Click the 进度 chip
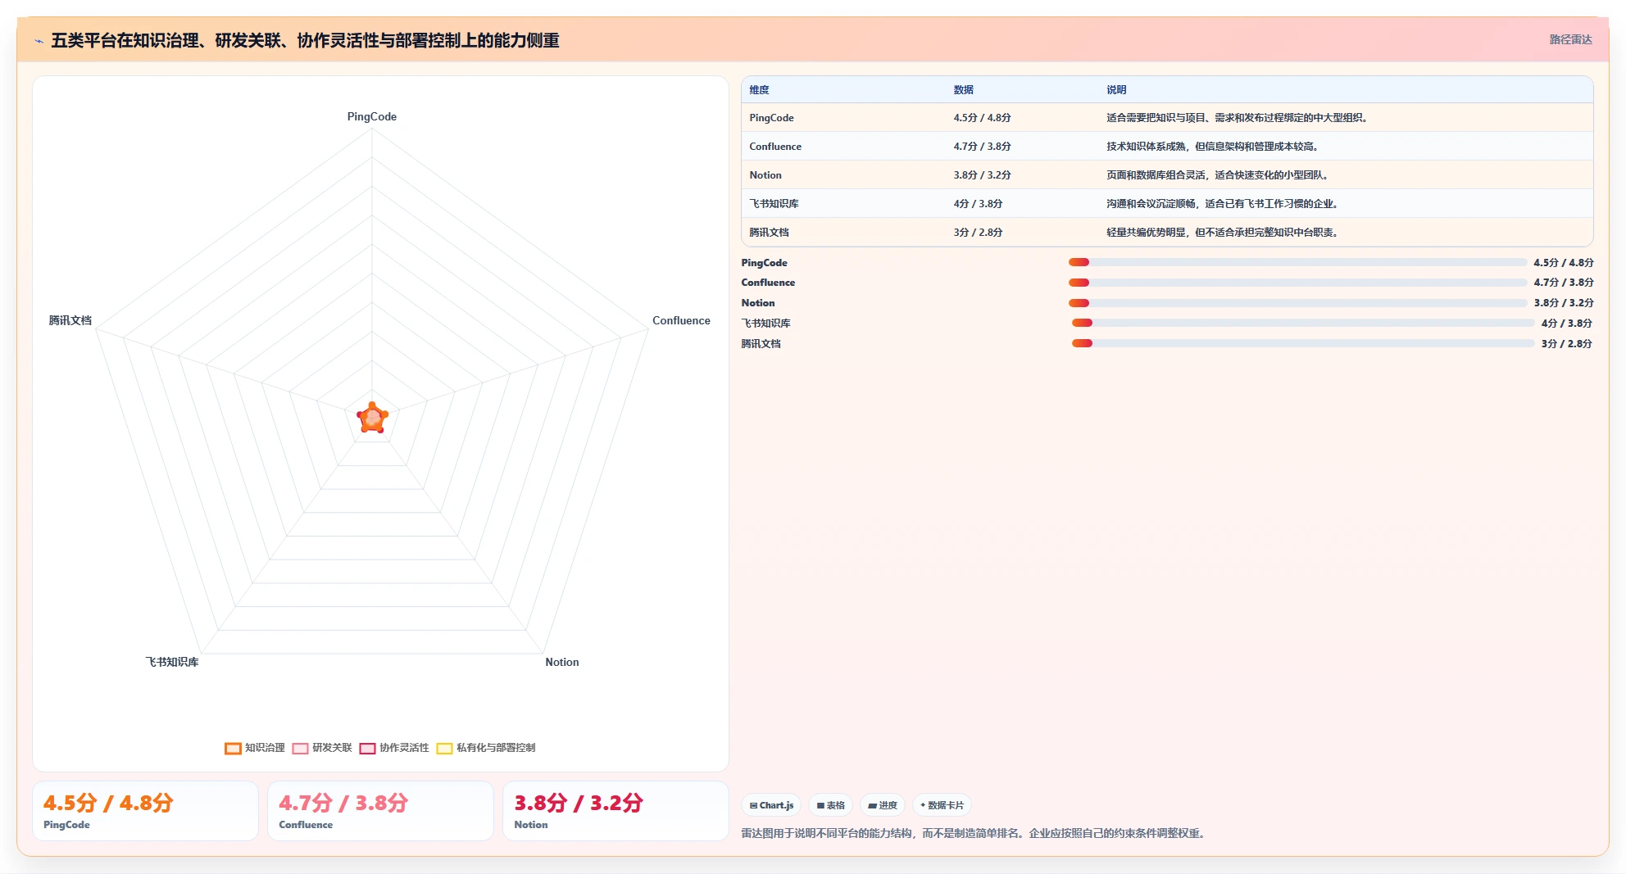Screen dimensions: 1626x874 (883, 805)
